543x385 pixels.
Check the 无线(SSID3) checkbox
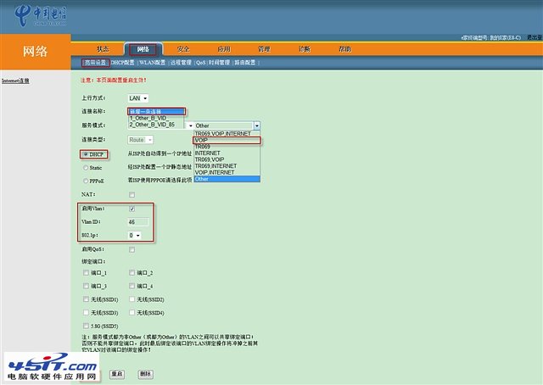point(86,313)
